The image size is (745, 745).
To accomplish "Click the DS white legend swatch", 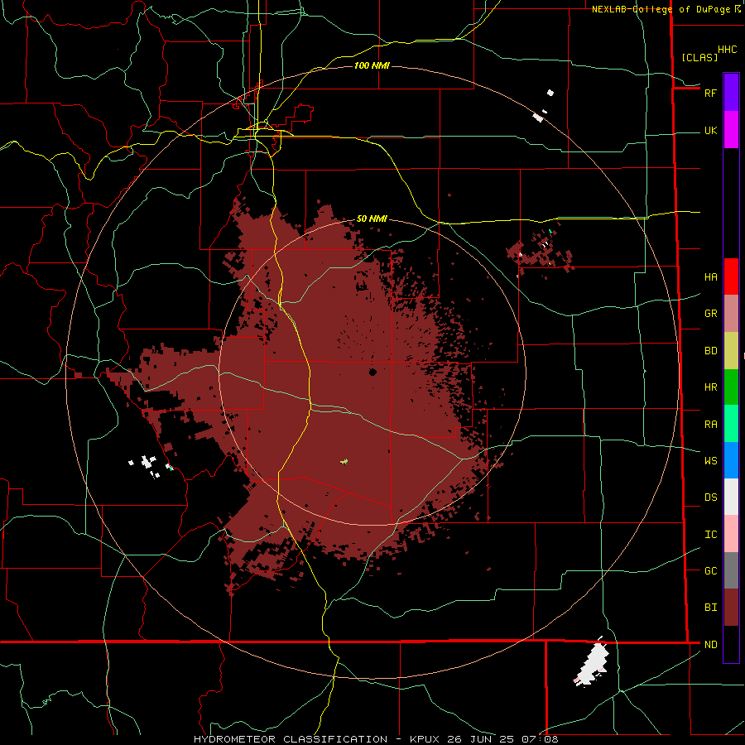I will [x=731, y=497].
